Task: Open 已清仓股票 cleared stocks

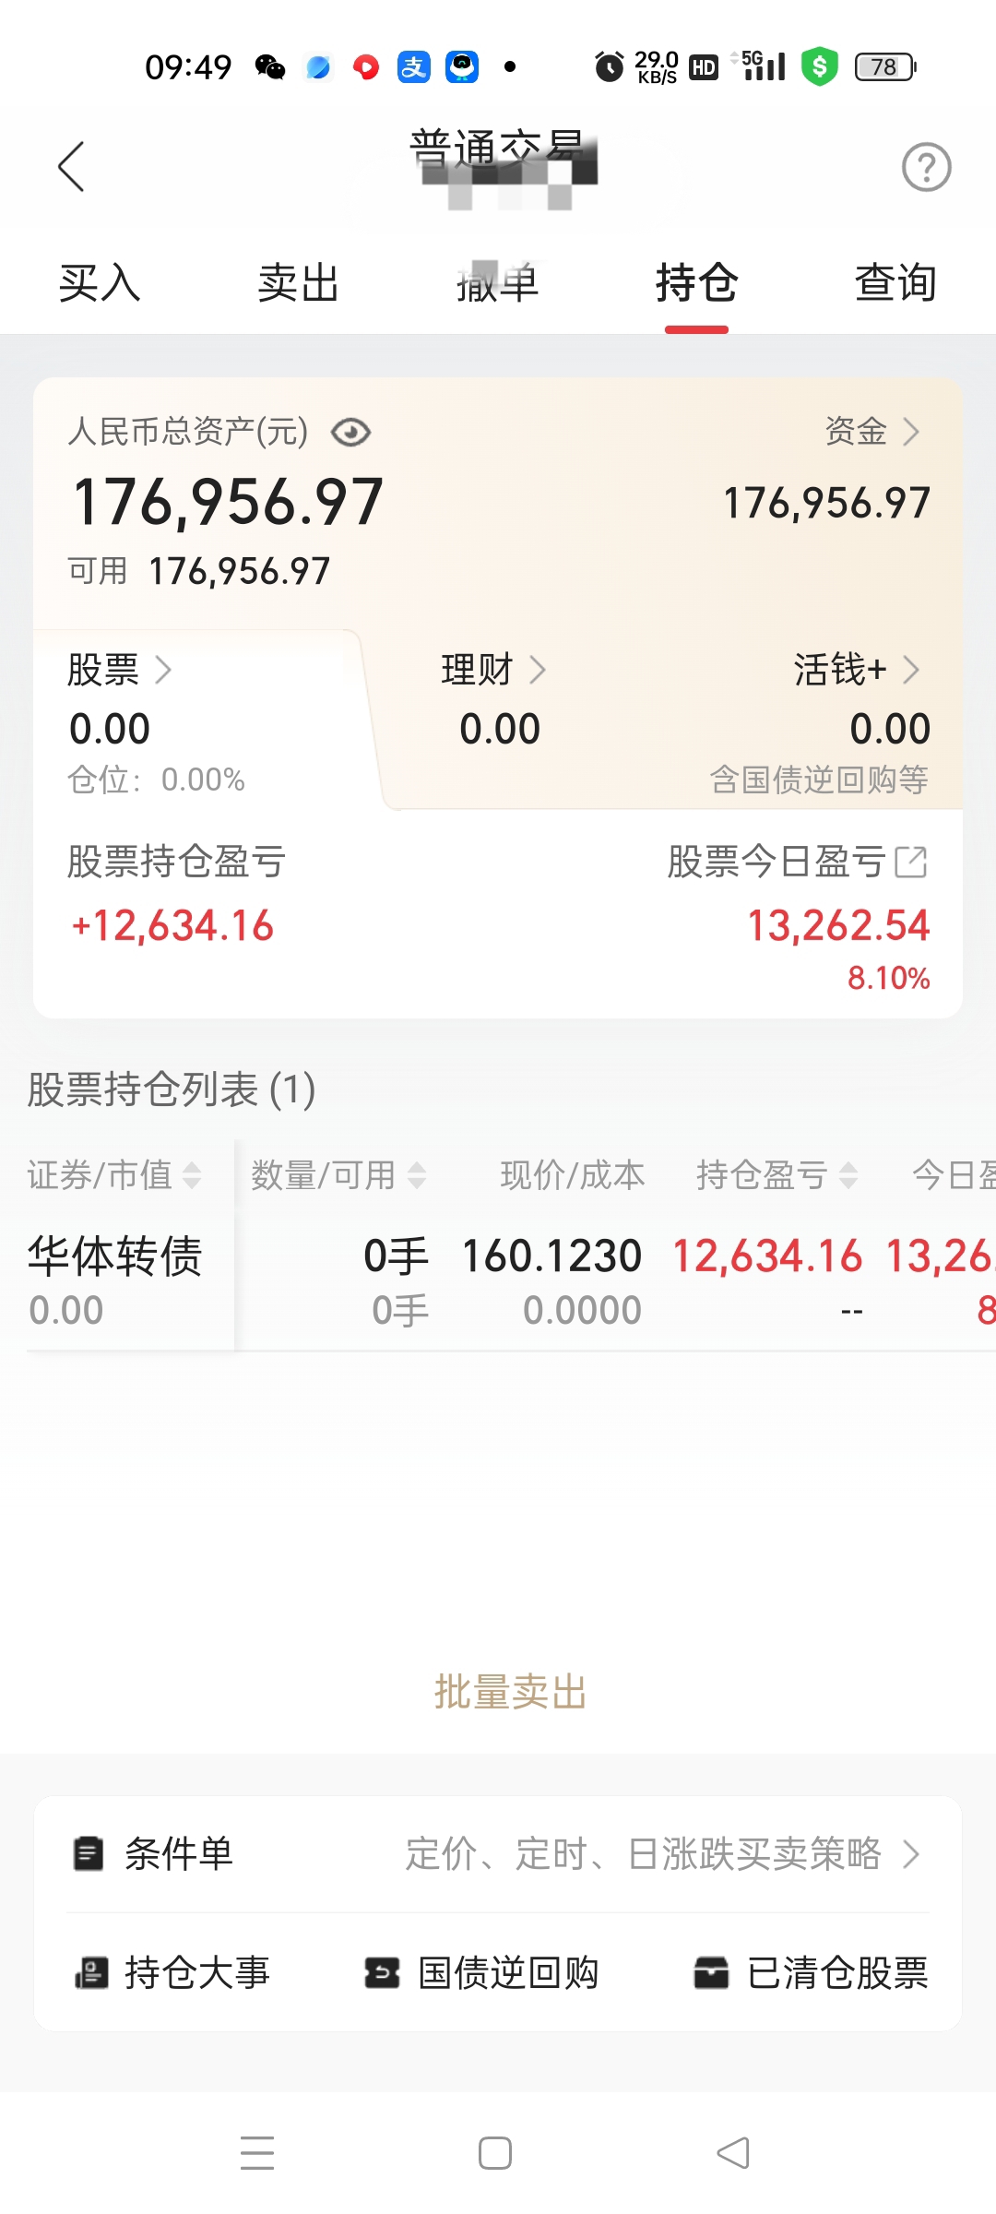Action: pyautogui.click(x=812, y=1973)
